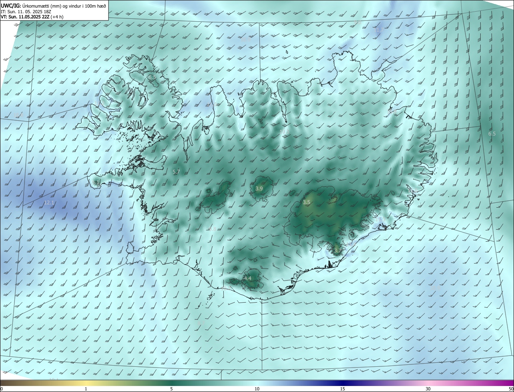Click the '1' tick on the color scale
The width and height of the screenshot is (514, 392).
pyautogui.click(x=86, y=389)
